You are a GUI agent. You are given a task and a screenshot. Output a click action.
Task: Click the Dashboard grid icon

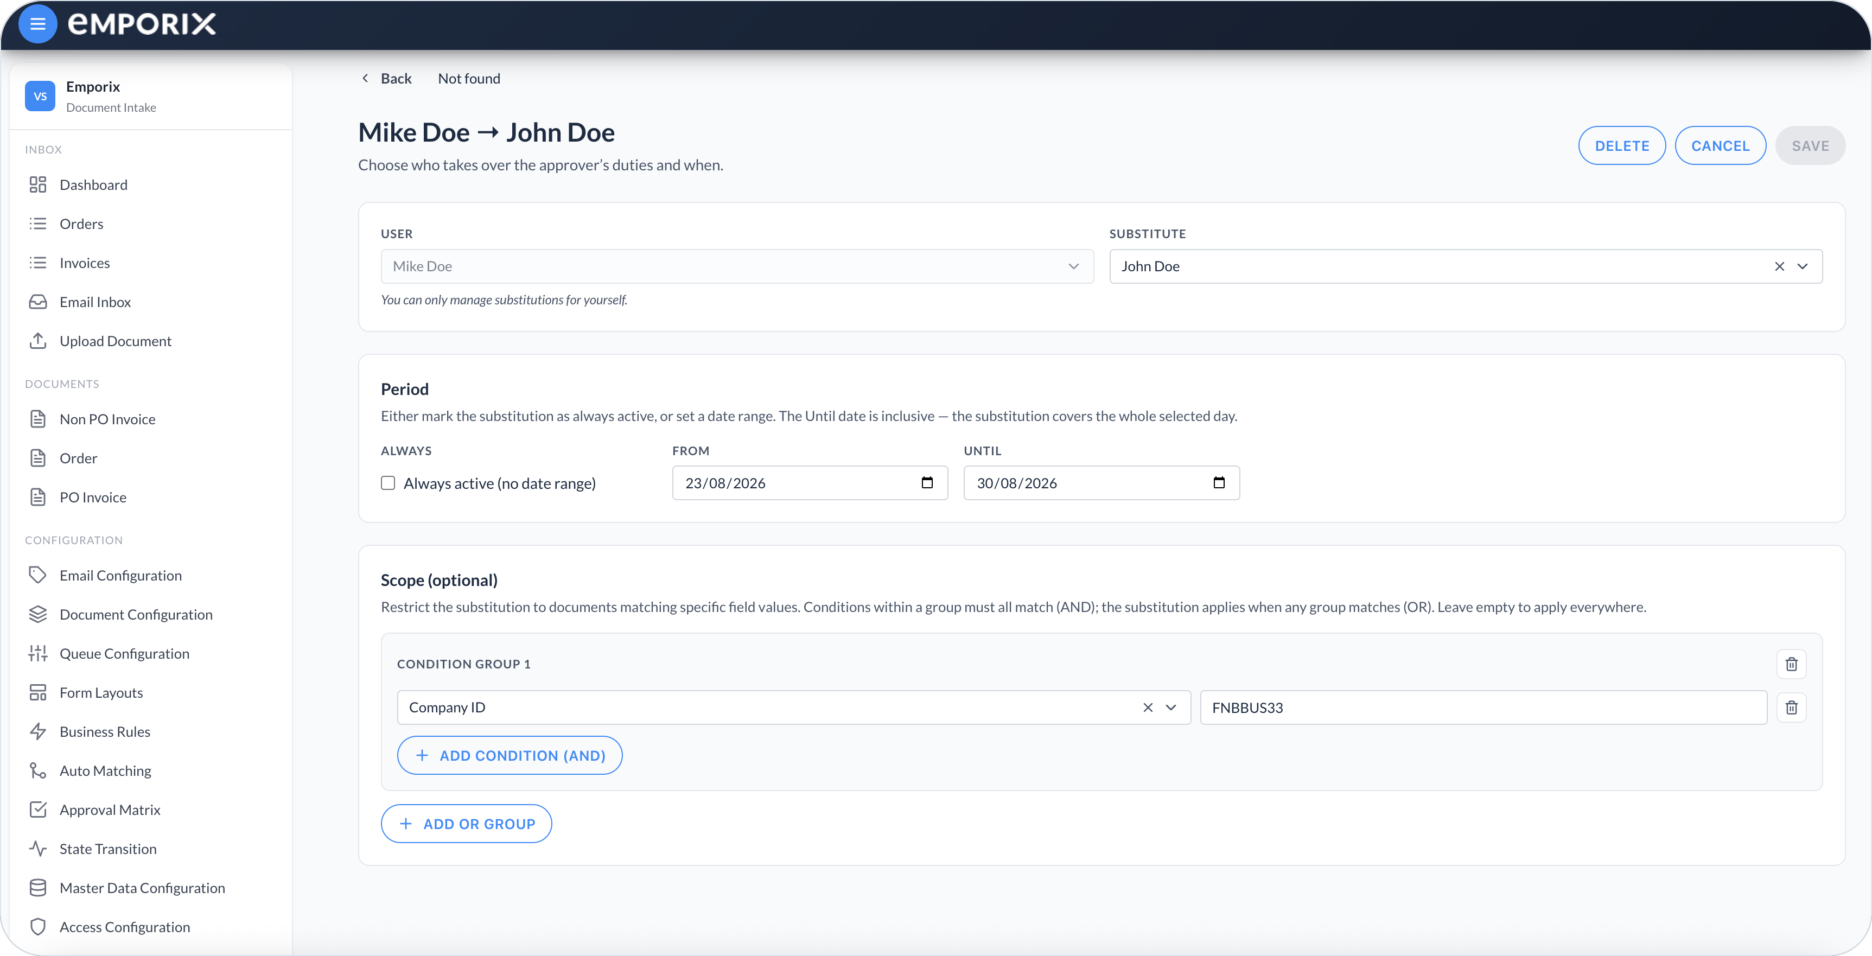coord(38,184)
